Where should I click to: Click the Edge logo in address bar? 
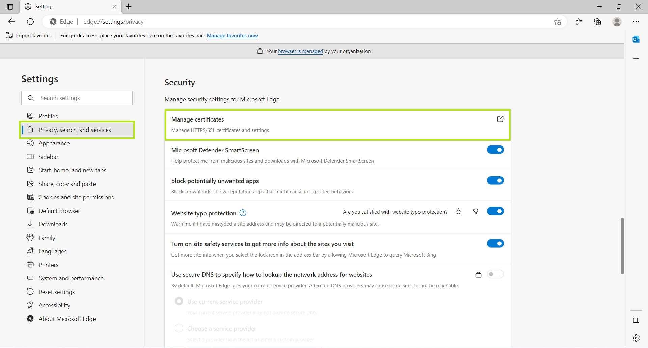click(x=53, y=22)
